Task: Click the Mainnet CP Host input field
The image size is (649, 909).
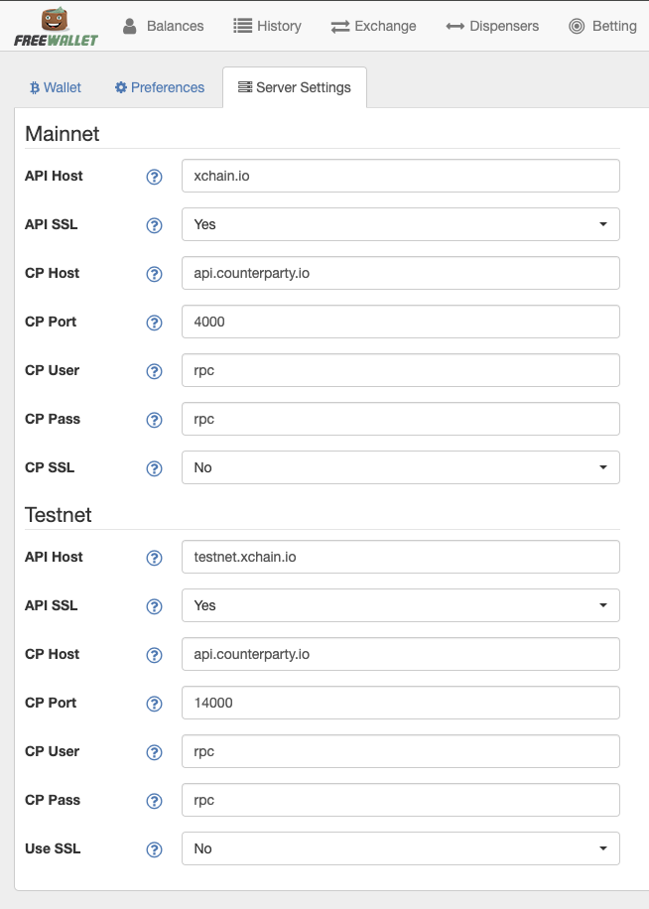Action: (400, 273)
